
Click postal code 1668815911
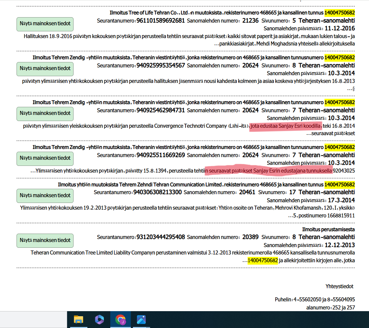tap(341, 216)
